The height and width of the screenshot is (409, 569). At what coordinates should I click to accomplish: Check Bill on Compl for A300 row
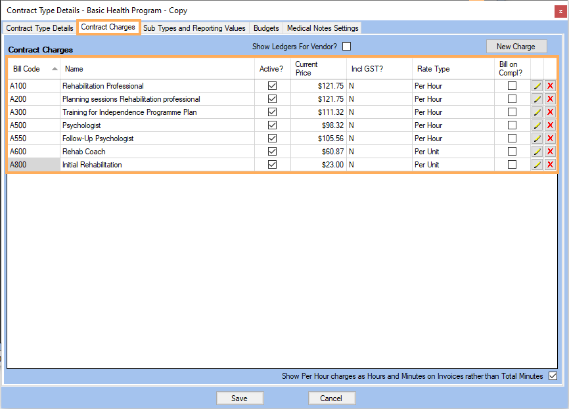512,112
